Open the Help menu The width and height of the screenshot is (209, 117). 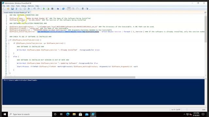[37, 6]
